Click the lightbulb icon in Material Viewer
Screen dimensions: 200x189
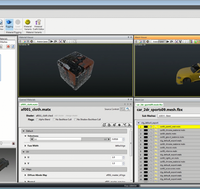[x=69, y=41]
